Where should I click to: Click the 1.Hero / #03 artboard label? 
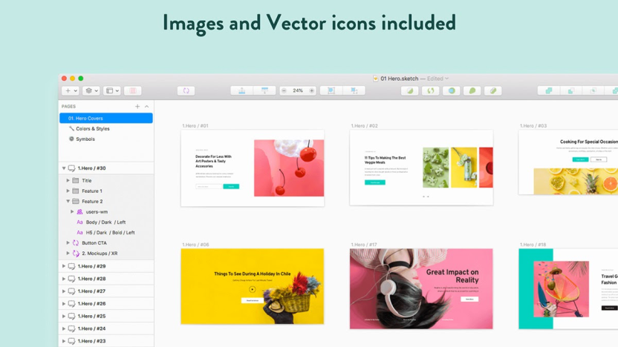pyautogui.click(x=533, y=126)
